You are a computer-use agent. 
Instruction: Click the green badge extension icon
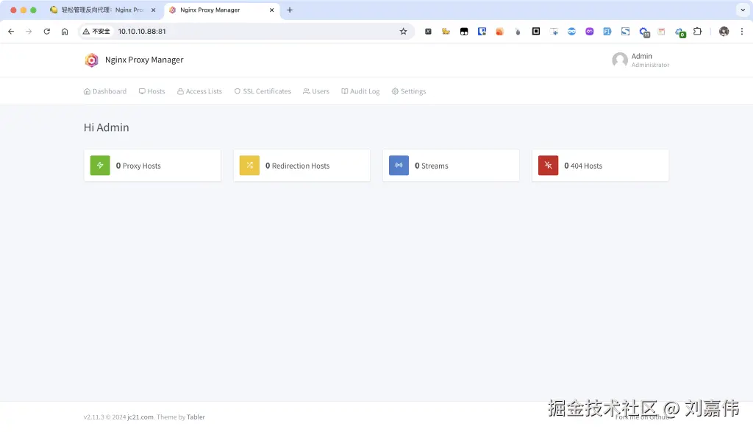[x=680, y=32]
